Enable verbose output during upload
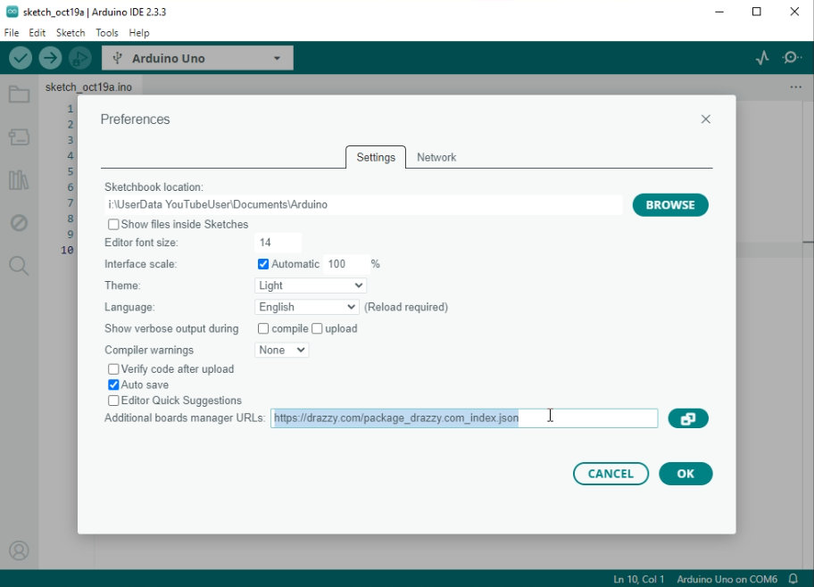814x587 pixels. pyautogui.click(x=317, y=328)
